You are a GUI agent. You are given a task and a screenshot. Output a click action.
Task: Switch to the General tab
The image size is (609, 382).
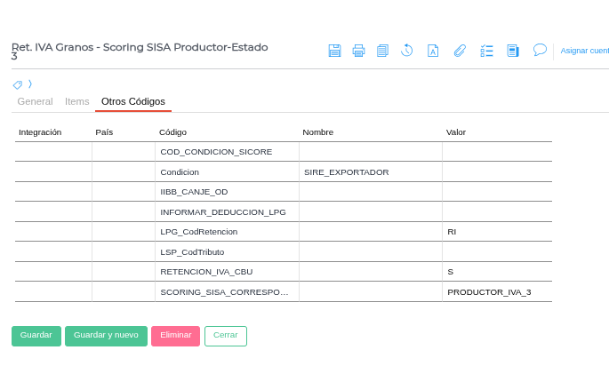[35, 101]
